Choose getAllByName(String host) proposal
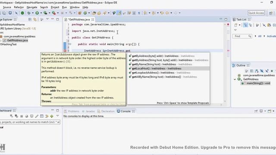This screenshot has height=155, width=276. pyautogui.click(x=169, y=77)
